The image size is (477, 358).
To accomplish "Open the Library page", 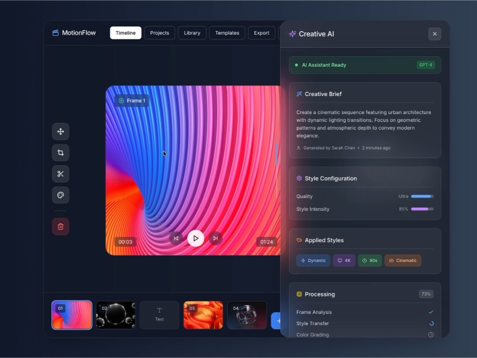I will coord(192,33).
